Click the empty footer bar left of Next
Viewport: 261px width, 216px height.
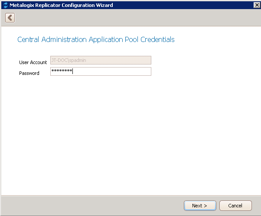[x=87, y=206]
